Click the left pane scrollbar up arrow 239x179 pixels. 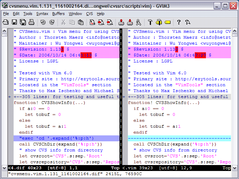4,31
